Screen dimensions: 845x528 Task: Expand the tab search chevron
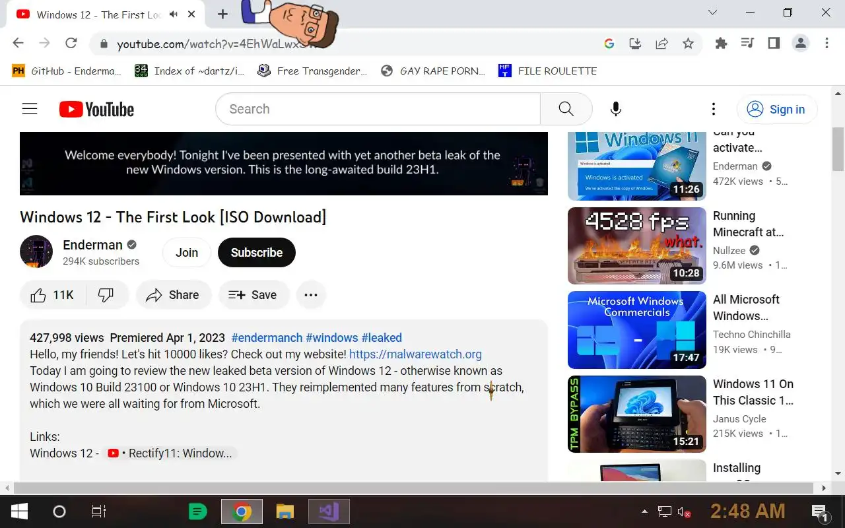(x=712, y=13)
